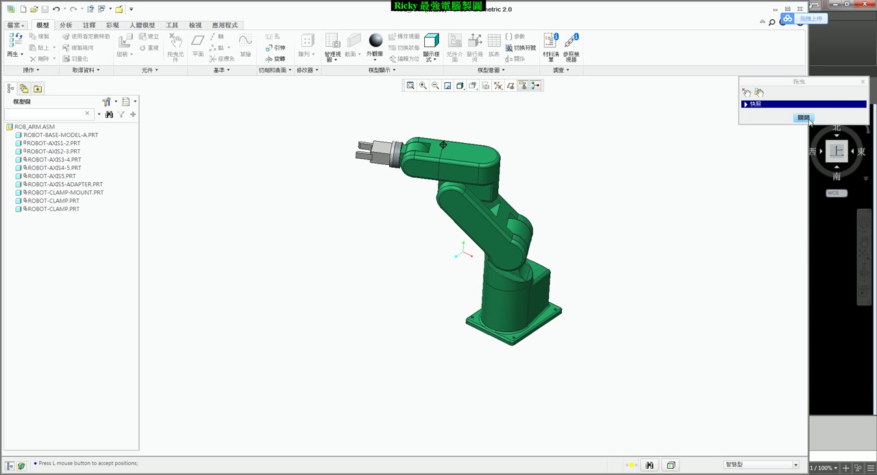Click the open file folder icon

[x=34, y=10]
